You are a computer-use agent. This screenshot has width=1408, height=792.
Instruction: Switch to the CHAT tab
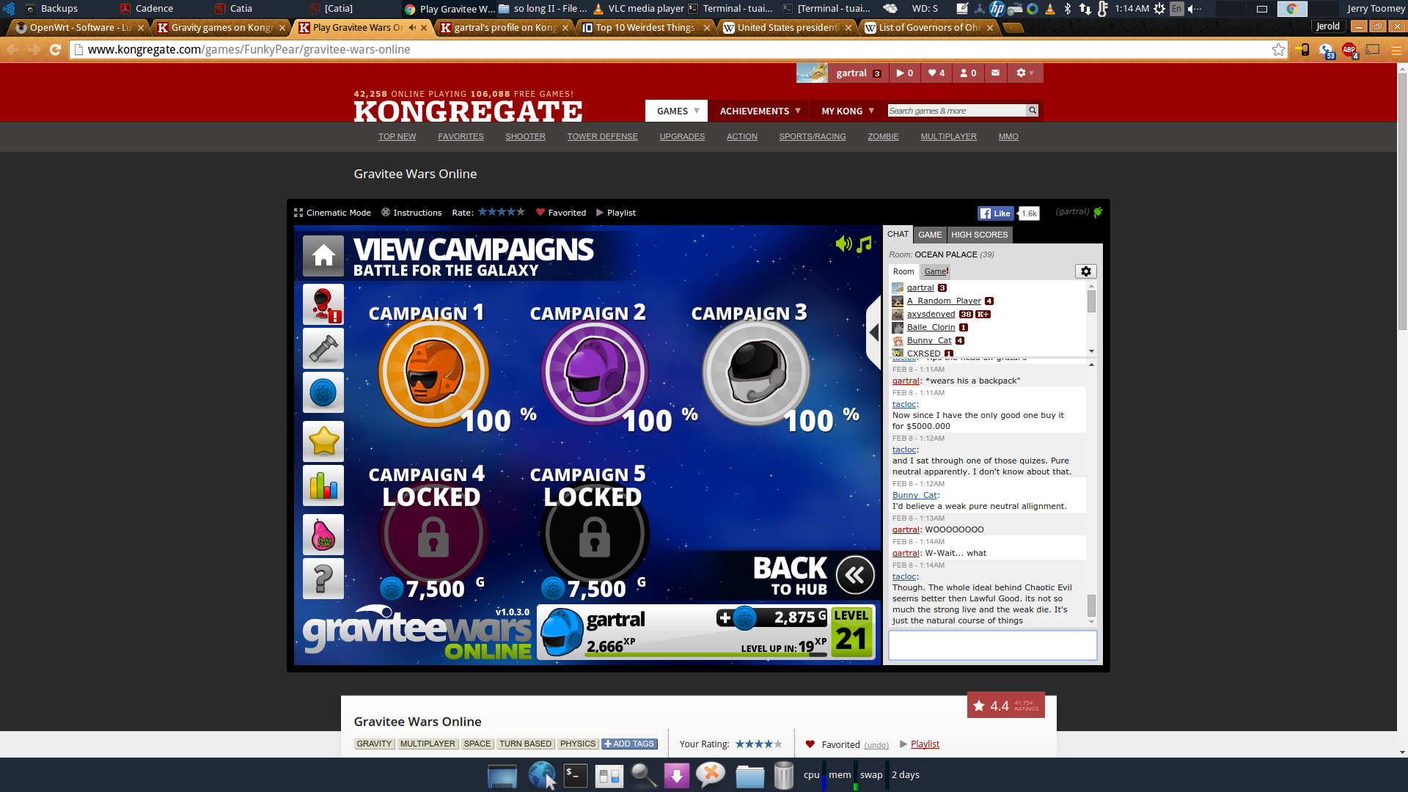[898, 235]
